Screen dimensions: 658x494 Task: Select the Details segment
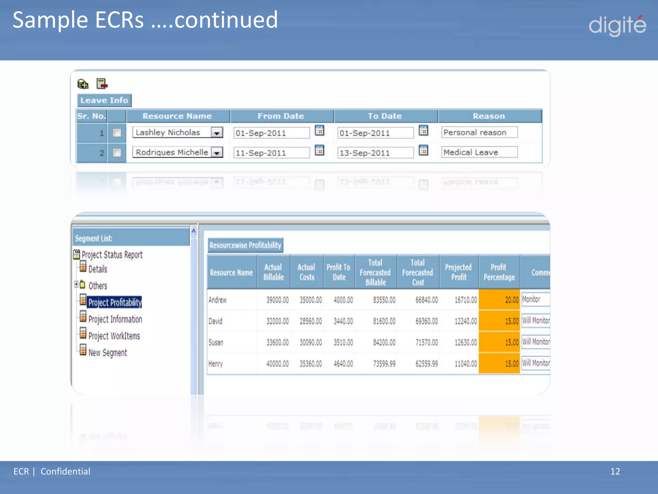98,269
